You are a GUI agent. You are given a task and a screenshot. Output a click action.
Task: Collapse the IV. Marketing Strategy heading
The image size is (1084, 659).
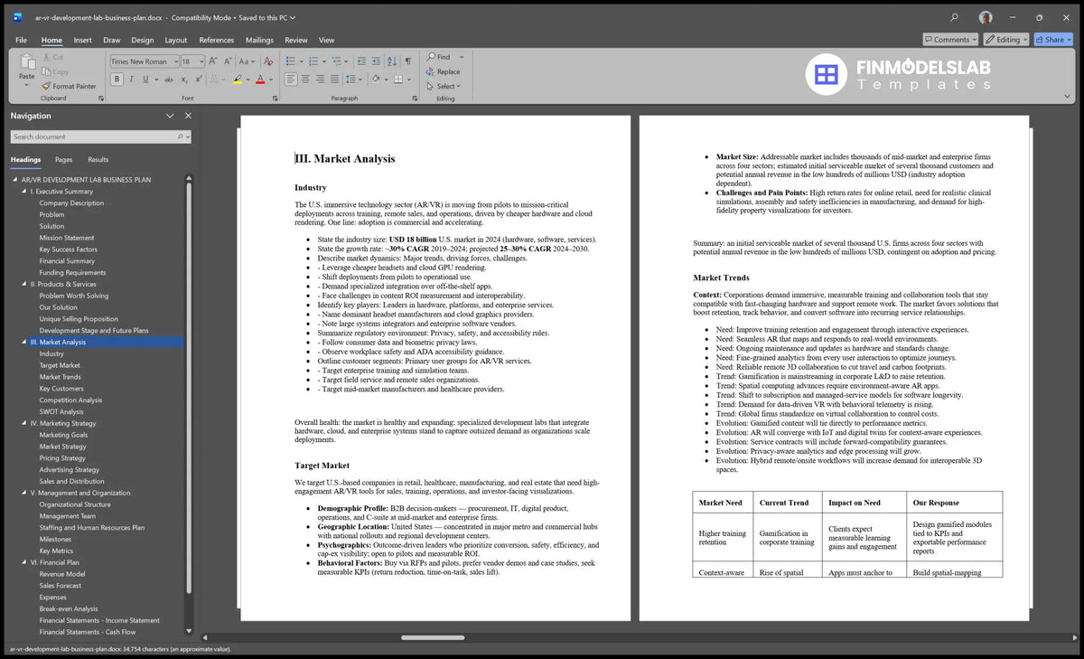pyautogui.click(x=24, y=423)
